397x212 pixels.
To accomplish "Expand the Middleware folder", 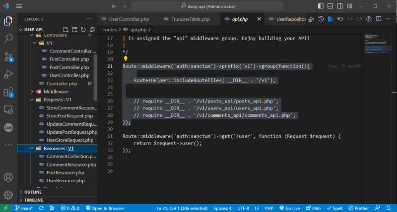I will [x=32, y=92].
